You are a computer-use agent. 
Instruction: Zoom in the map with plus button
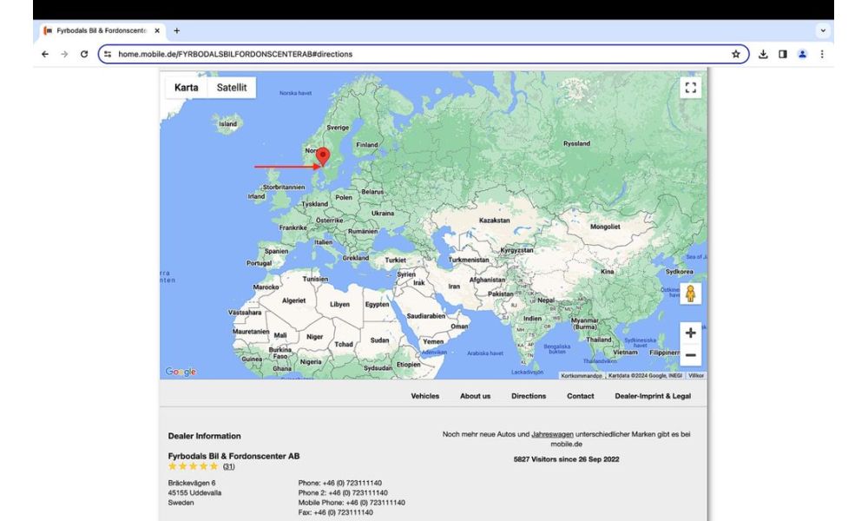point(690,333)
